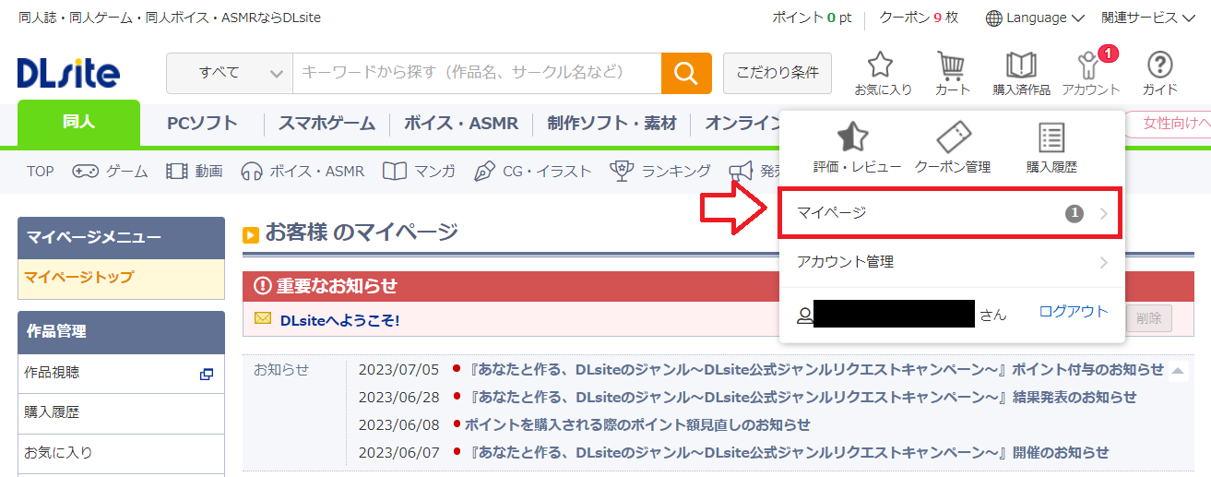Viewport: 1211px width, 477px height.
Task: Open favorites star icon お気に入り
Action: (883, 73)
